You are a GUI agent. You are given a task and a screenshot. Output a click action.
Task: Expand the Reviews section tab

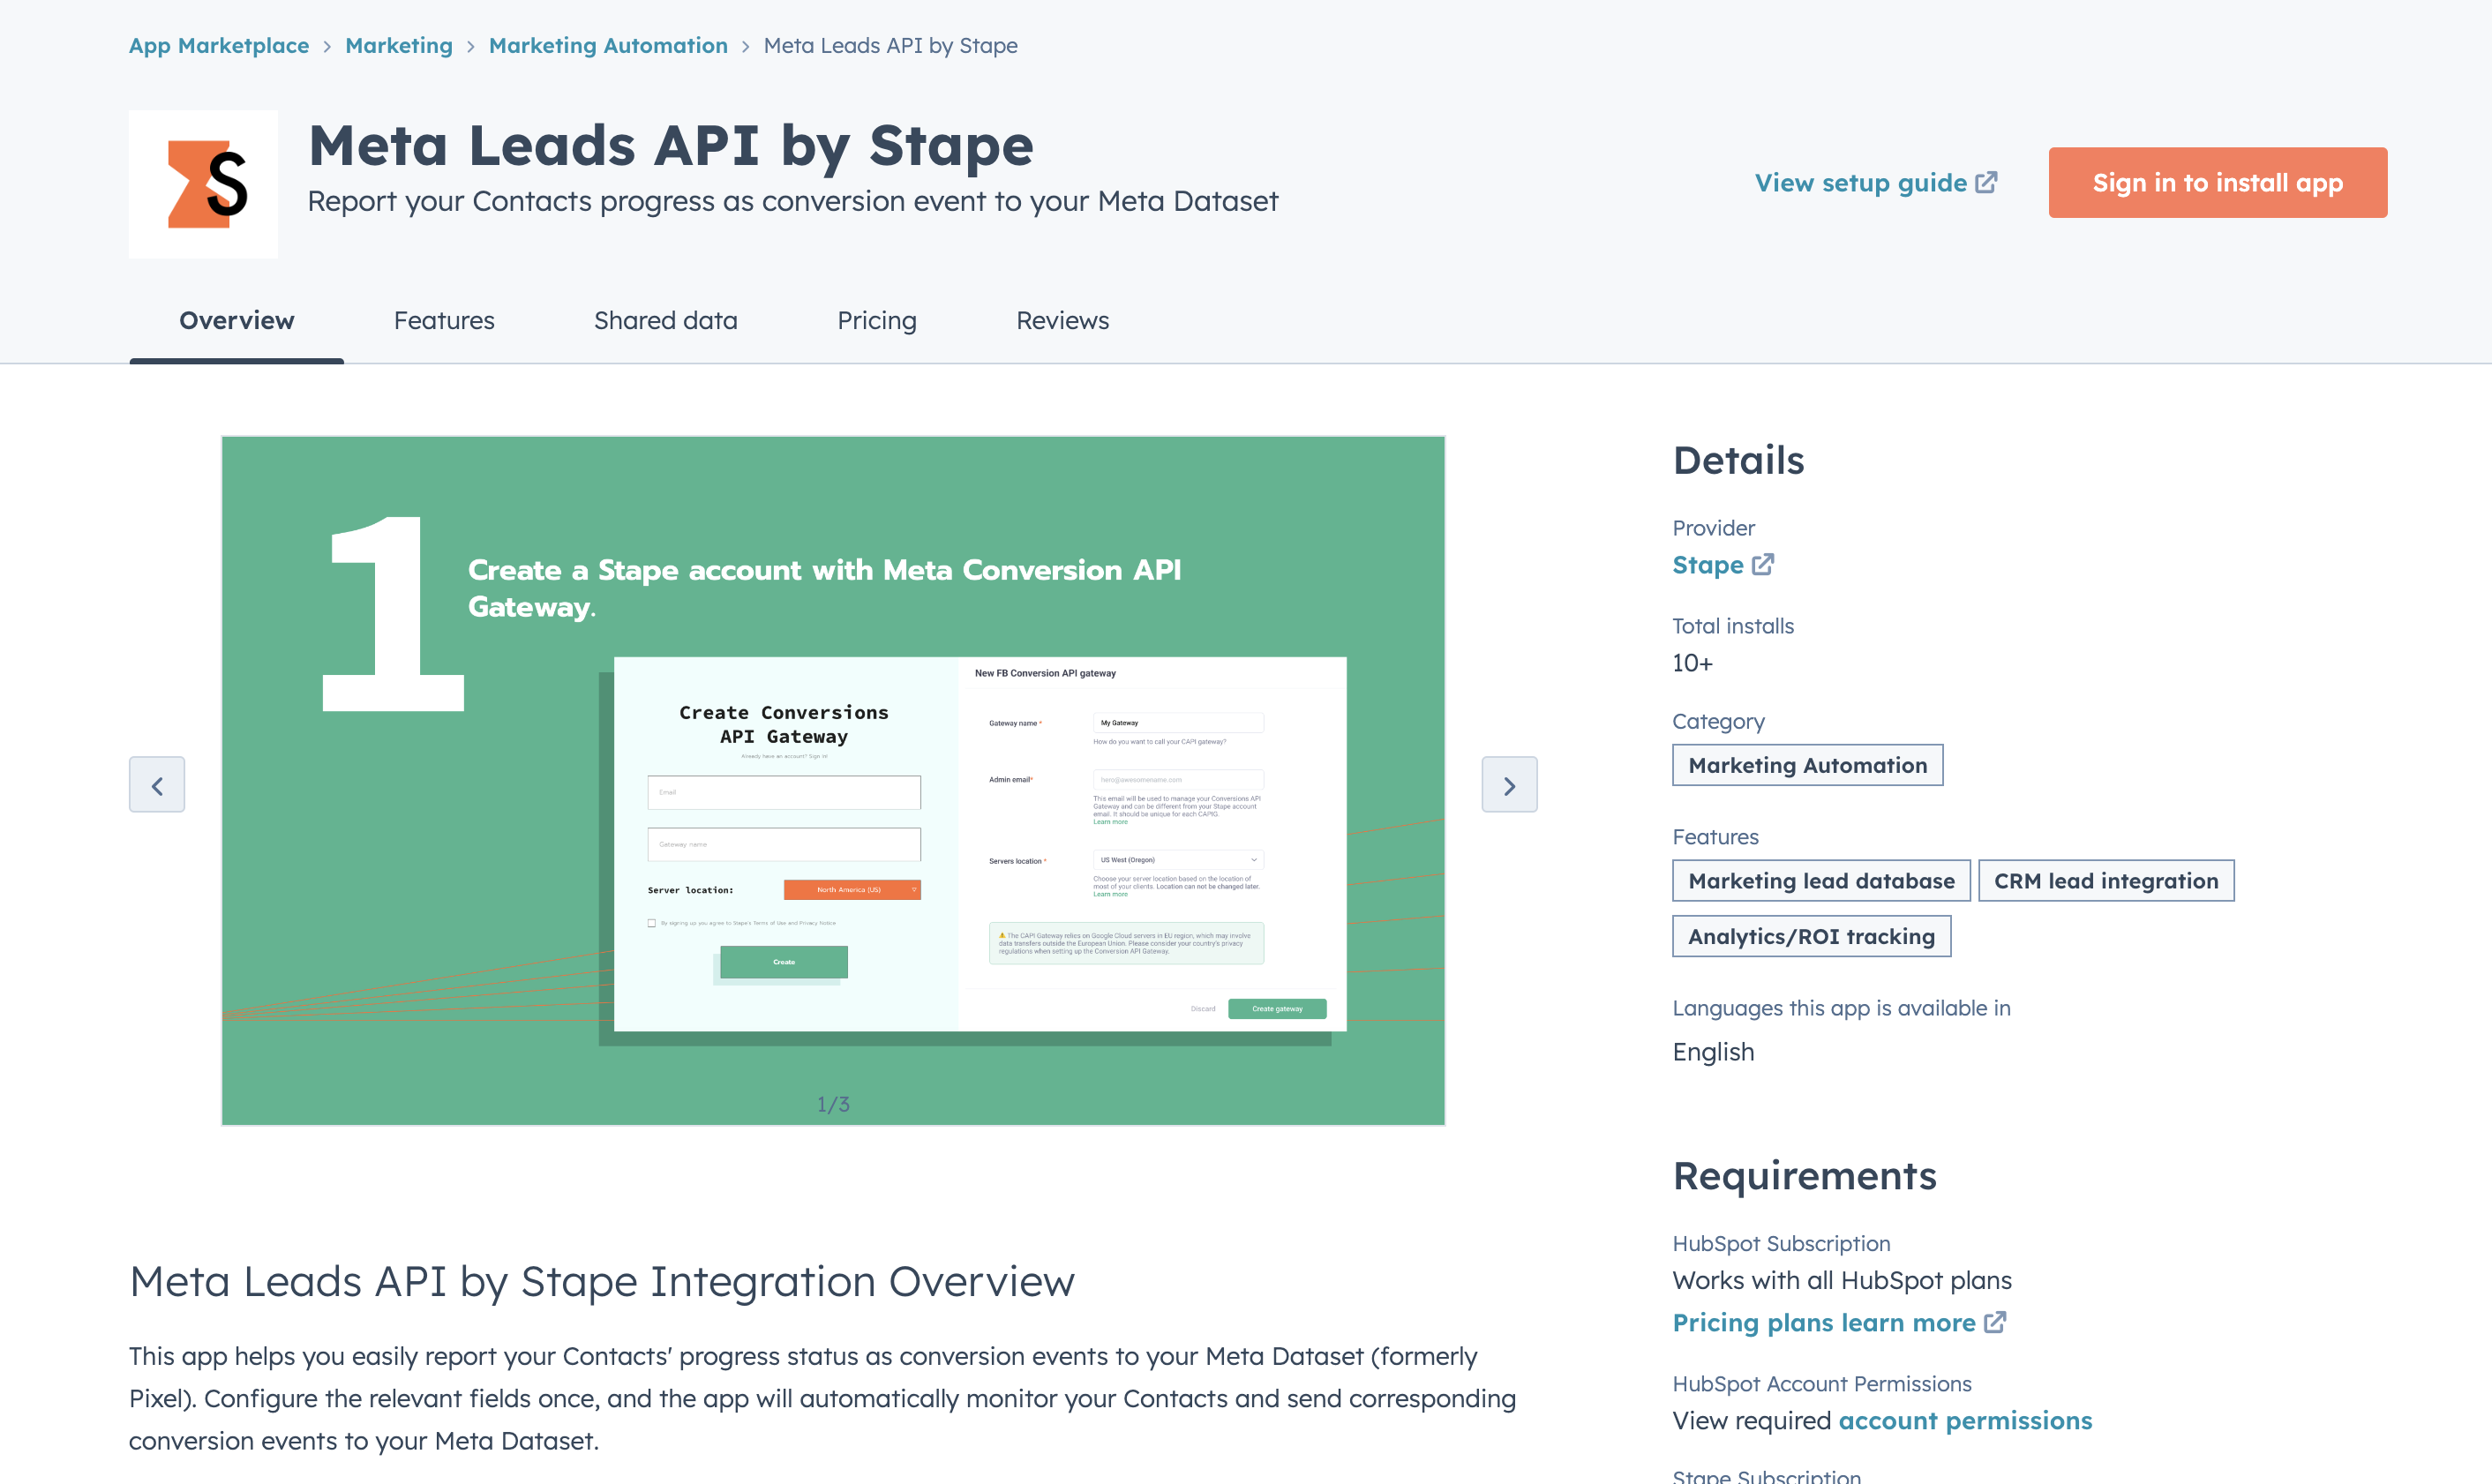point(1062,319)
